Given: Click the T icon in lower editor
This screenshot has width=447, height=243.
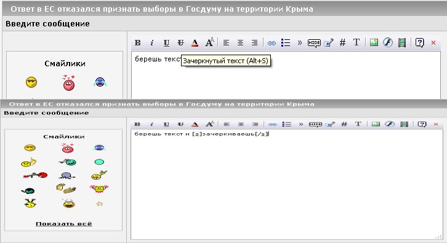Looking at the screenshot, I should (358, 124).
